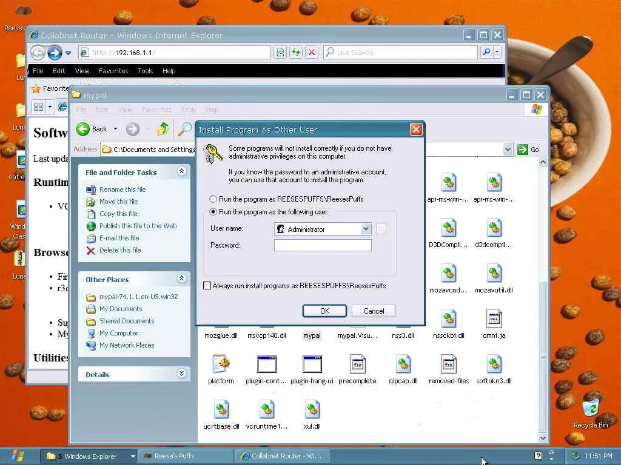
Task: Click Cancel in Install Program dialog
Action: tap(374, 311)
